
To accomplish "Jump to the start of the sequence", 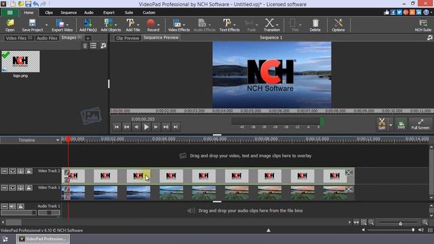I will click(117, 127).
